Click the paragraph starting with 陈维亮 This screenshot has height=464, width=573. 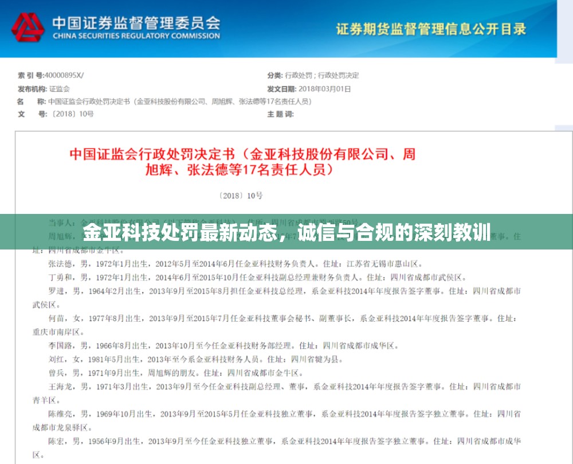click(277, 420)
